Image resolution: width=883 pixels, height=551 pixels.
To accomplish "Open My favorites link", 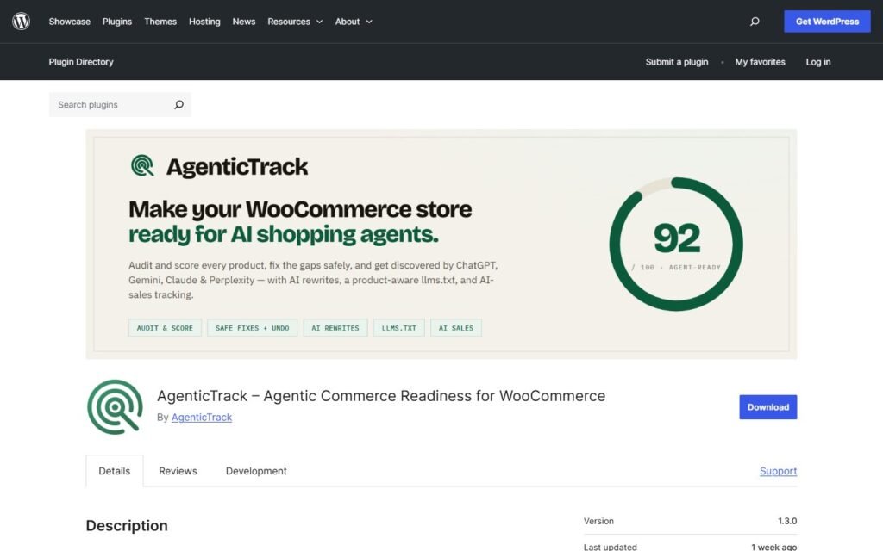I will coord(760,62).
